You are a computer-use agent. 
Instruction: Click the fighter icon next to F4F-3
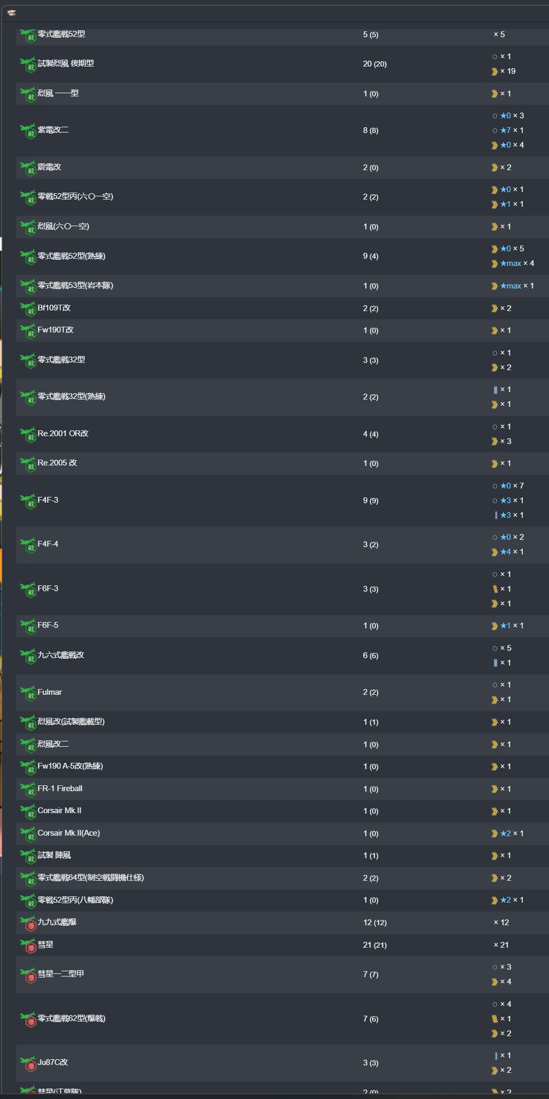[x=28, y=501]
